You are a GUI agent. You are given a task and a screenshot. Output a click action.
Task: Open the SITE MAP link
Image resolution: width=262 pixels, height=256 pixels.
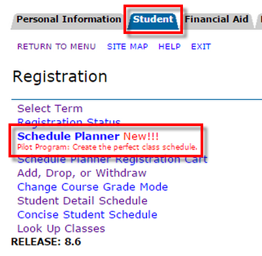tap(127, 46)
